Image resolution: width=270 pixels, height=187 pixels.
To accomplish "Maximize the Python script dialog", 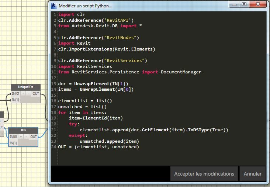I will pyautogui.click(x=244, y=4).
